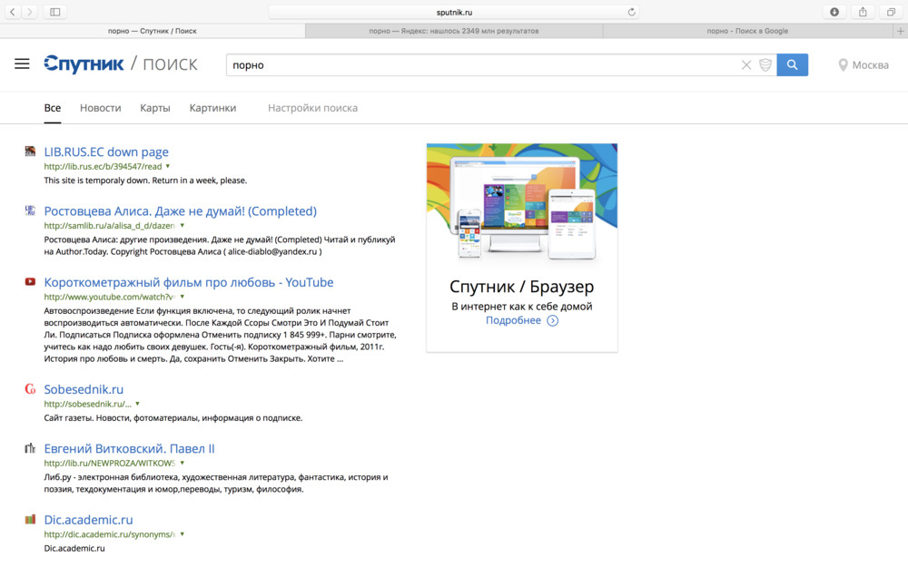
Task: Click the blue magnifier search button
Action: coord(792,64)
